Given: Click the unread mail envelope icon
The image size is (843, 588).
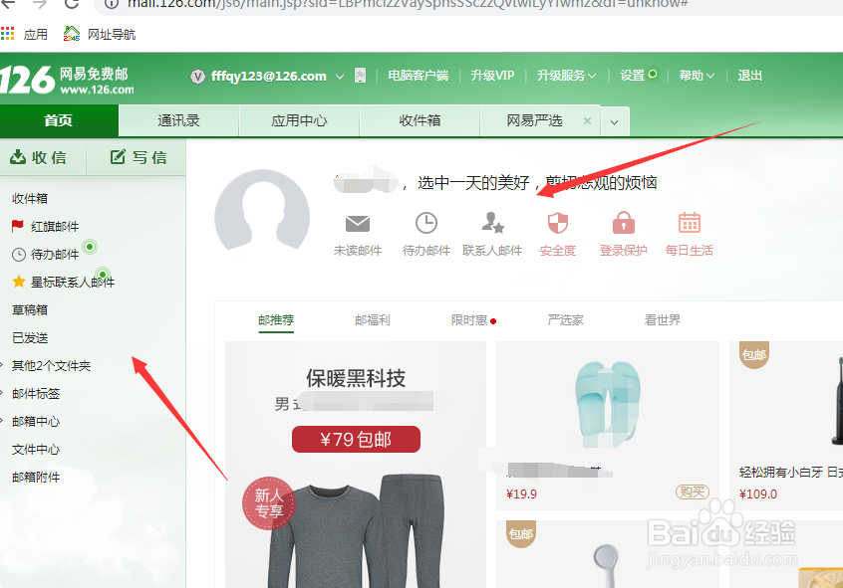Looking at the screenshot, I should 358,223.
